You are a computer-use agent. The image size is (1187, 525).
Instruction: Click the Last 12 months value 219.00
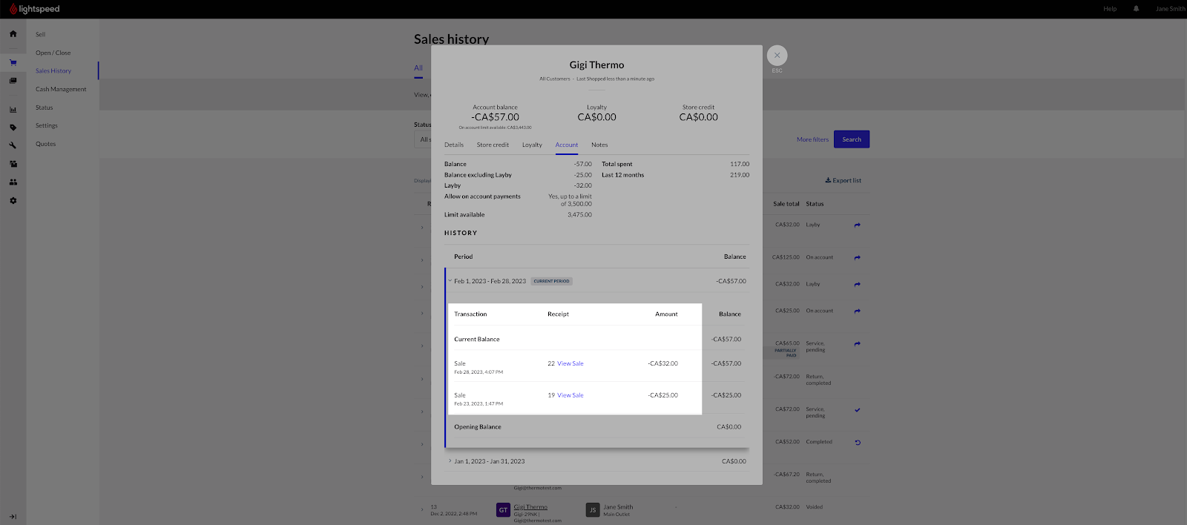740,175
